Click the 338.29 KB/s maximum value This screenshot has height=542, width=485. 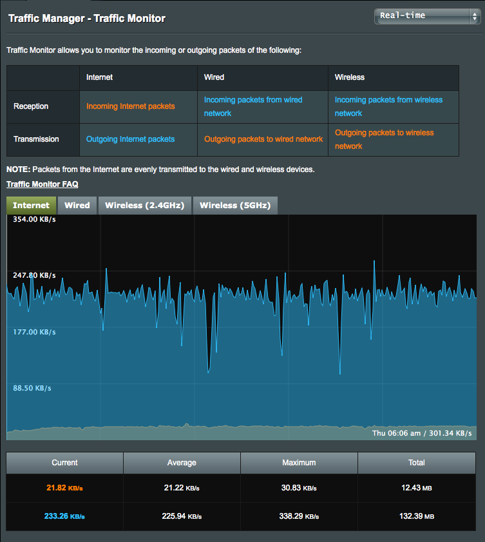click(299, 517)
